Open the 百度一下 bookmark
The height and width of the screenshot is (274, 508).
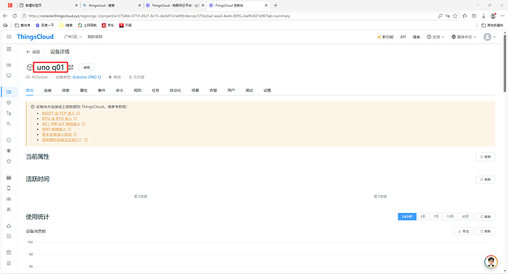click(x=45, y=25)
